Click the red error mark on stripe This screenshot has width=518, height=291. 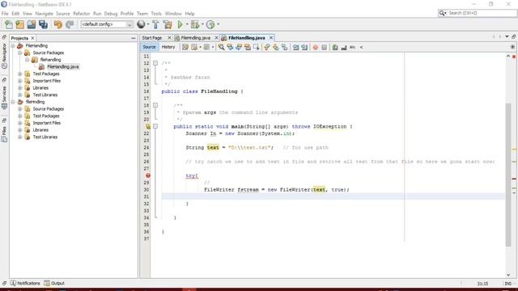coord(514,179)
